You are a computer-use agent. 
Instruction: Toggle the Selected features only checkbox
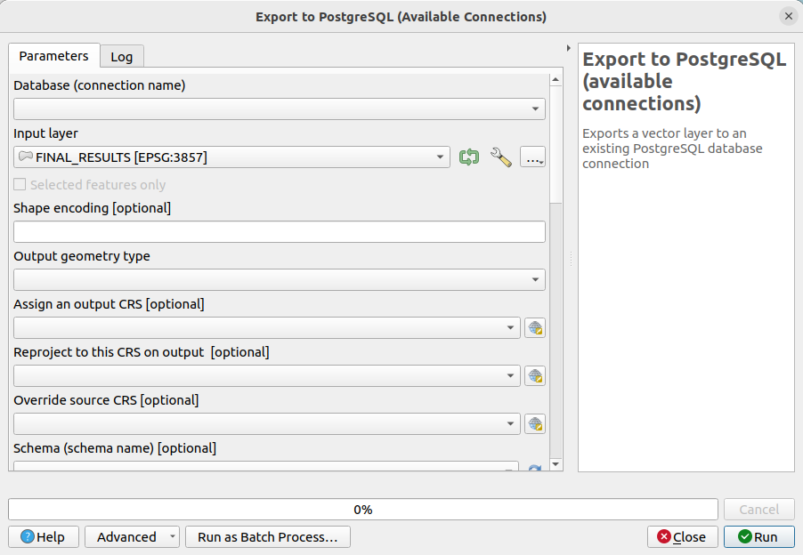point(20,184)
